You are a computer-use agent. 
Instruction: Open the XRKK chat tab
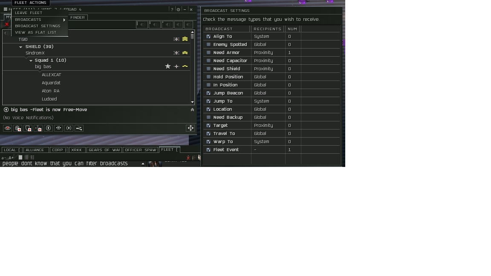click(76, 150)
